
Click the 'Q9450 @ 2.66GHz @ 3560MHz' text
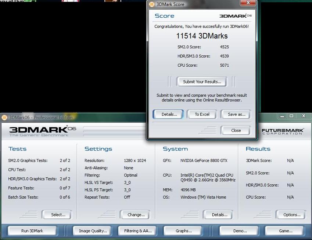(208, 180)
